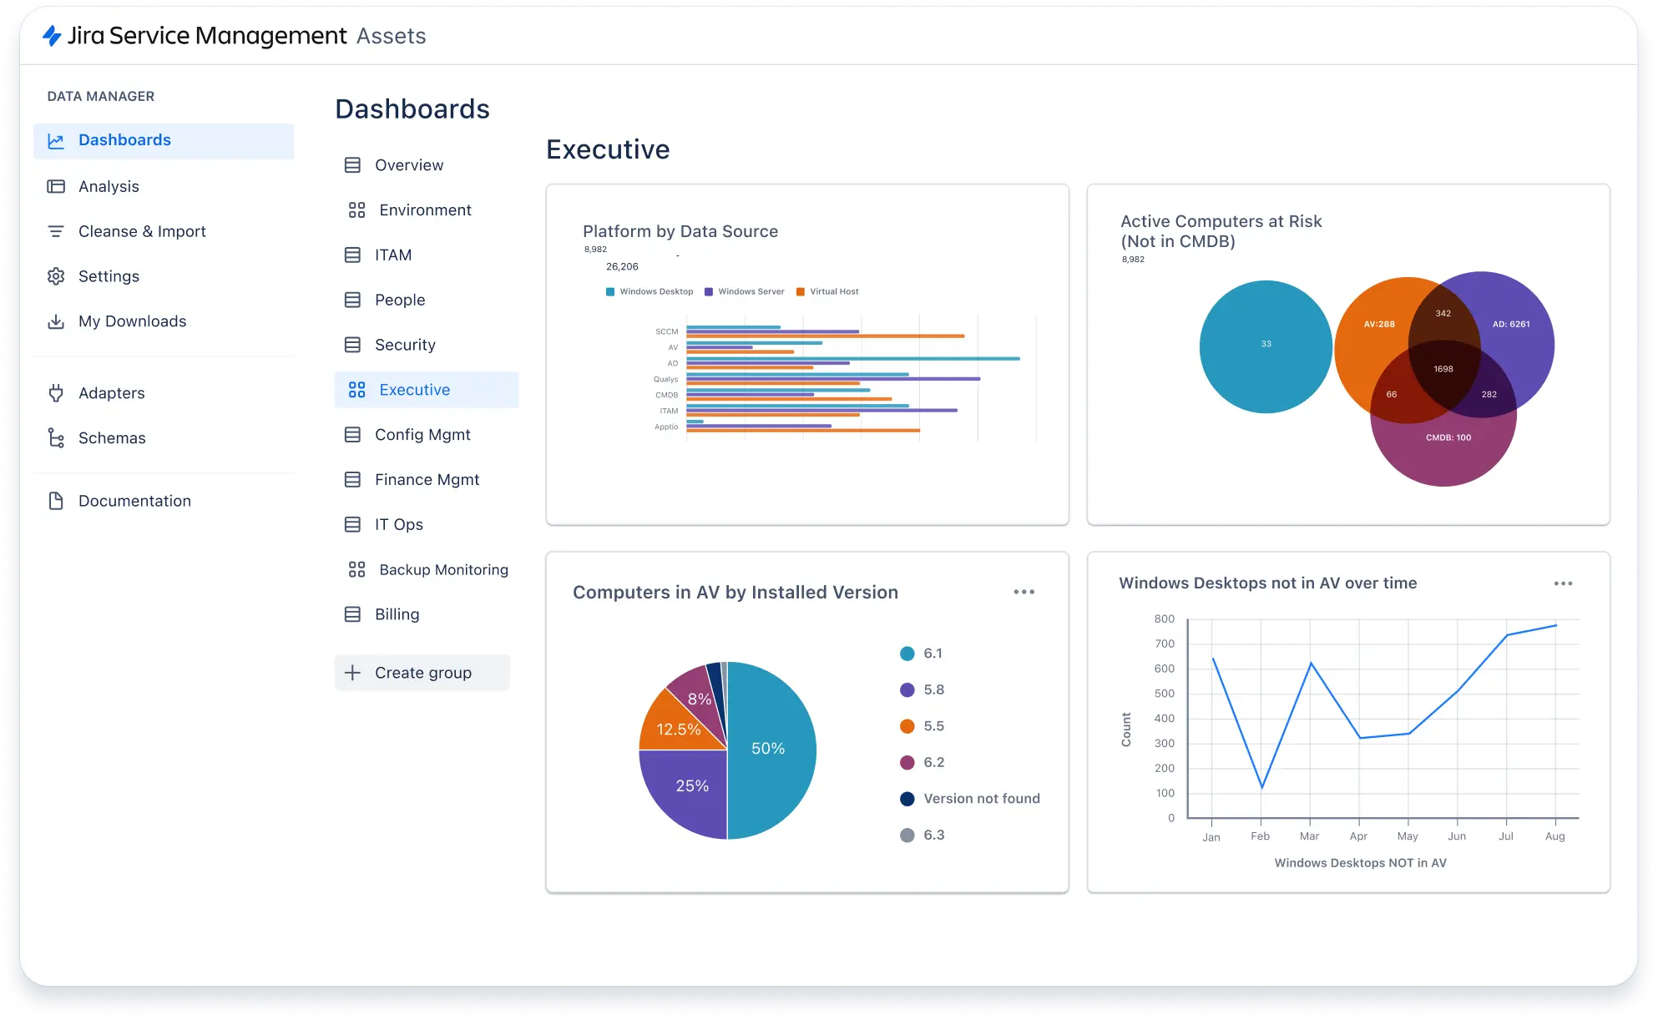Click the My Downloads download icon
Image resolution: width=1658 pixels, height=1020 pixels.
[x=56, y=321]
